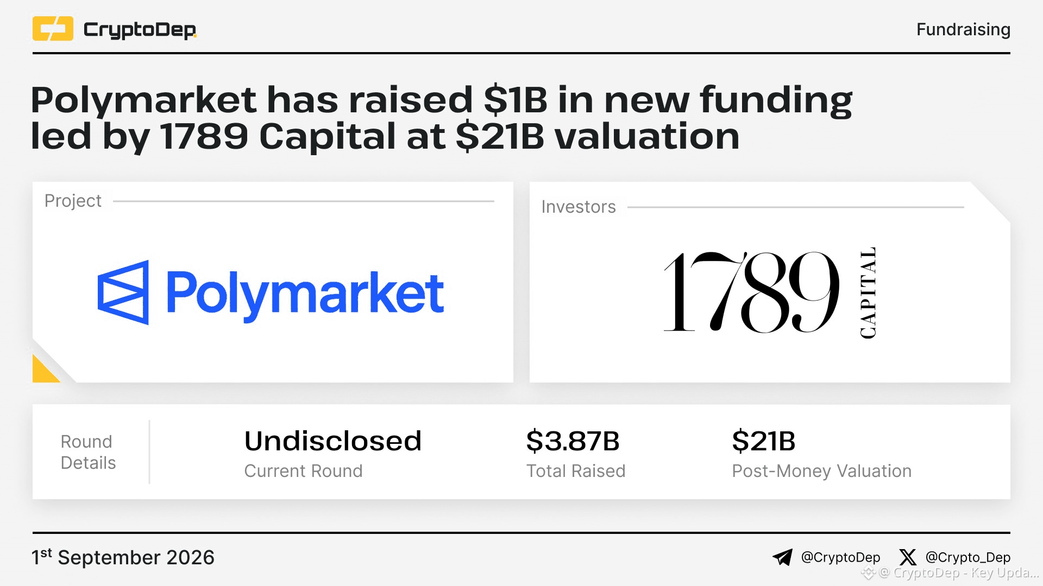
Task: Click the Investors section label
Action: (579, 207)
